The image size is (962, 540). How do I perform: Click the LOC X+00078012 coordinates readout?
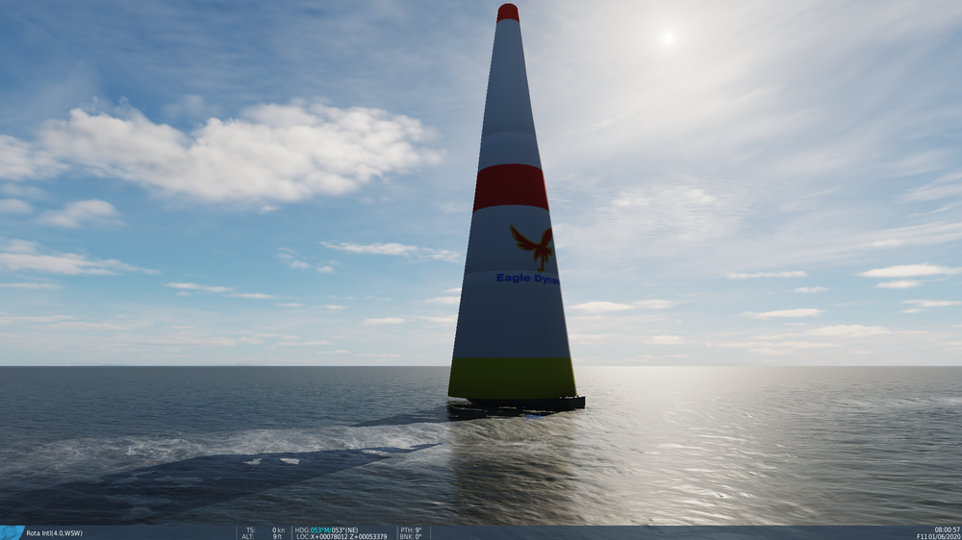point(342,536)
